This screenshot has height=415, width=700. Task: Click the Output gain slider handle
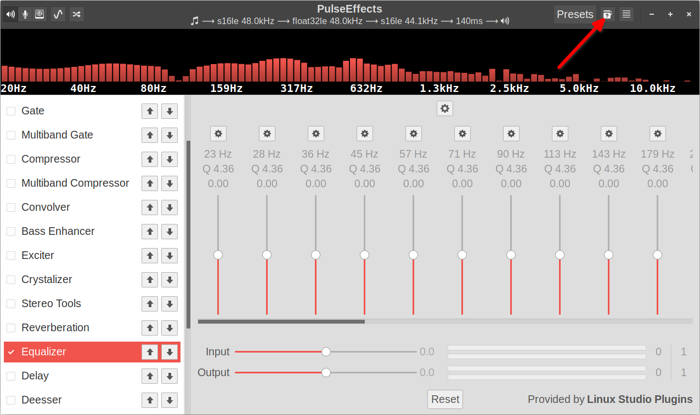[326, 372]
